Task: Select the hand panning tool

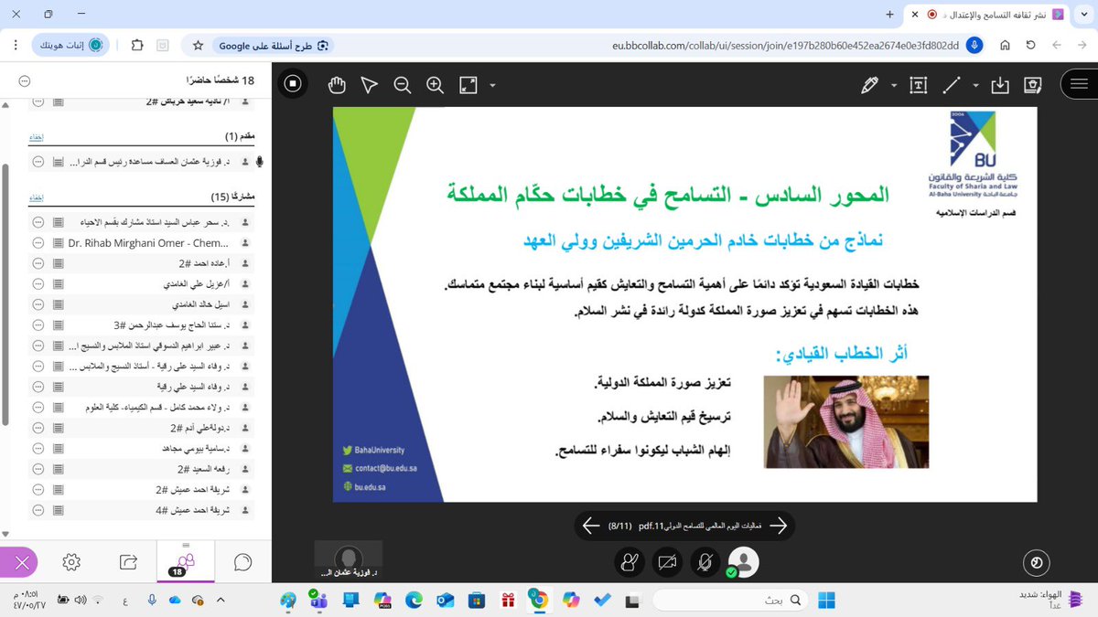Action: [x=337, y=84]
